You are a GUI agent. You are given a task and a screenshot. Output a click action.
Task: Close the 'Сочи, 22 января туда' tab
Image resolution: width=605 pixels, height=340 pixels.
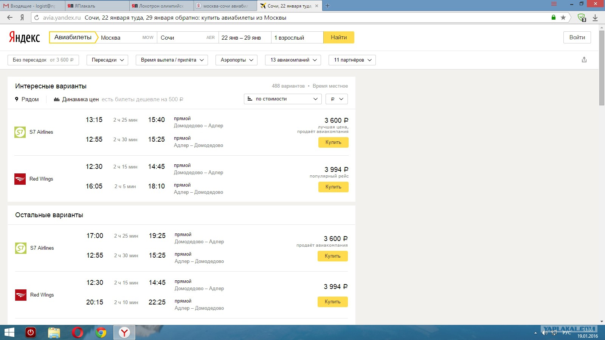(316, 6)
